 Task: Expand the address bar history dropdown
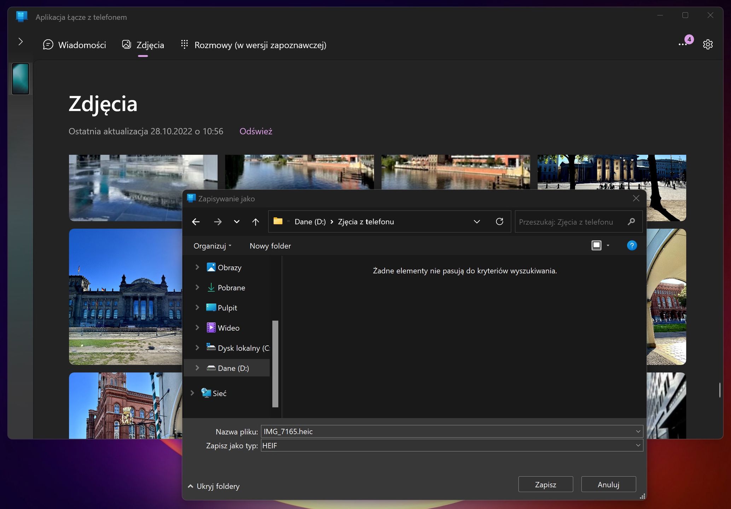(x=477, y=222)
